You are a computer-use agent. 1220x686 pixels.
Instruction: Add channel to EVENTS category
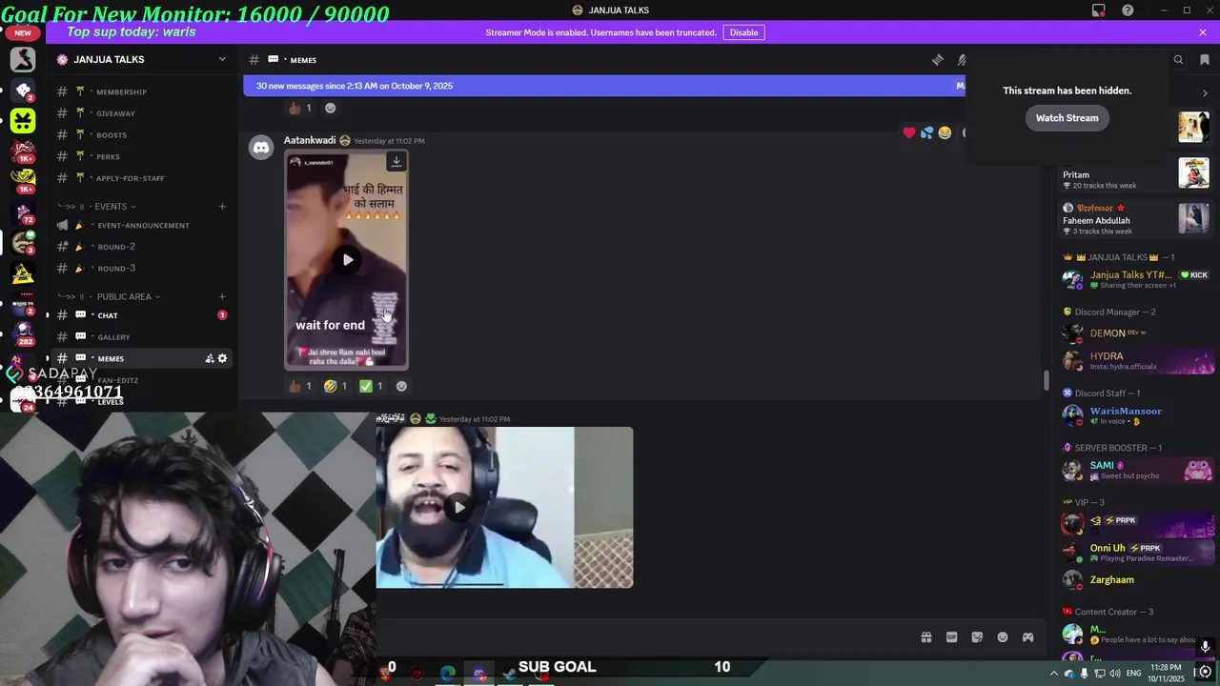click(x=222, y=206)
